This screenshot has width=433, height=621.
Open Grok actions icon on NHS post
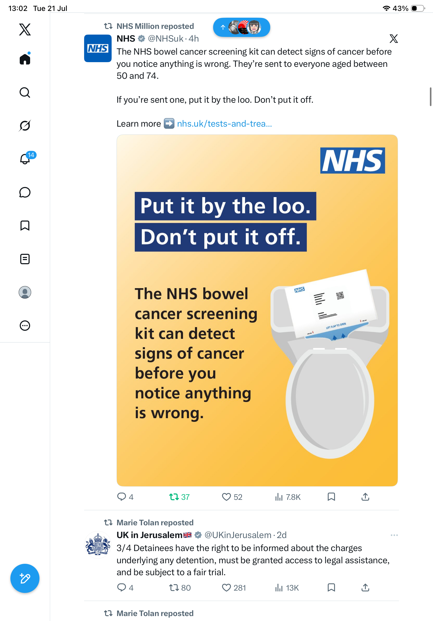click(394, 39)
